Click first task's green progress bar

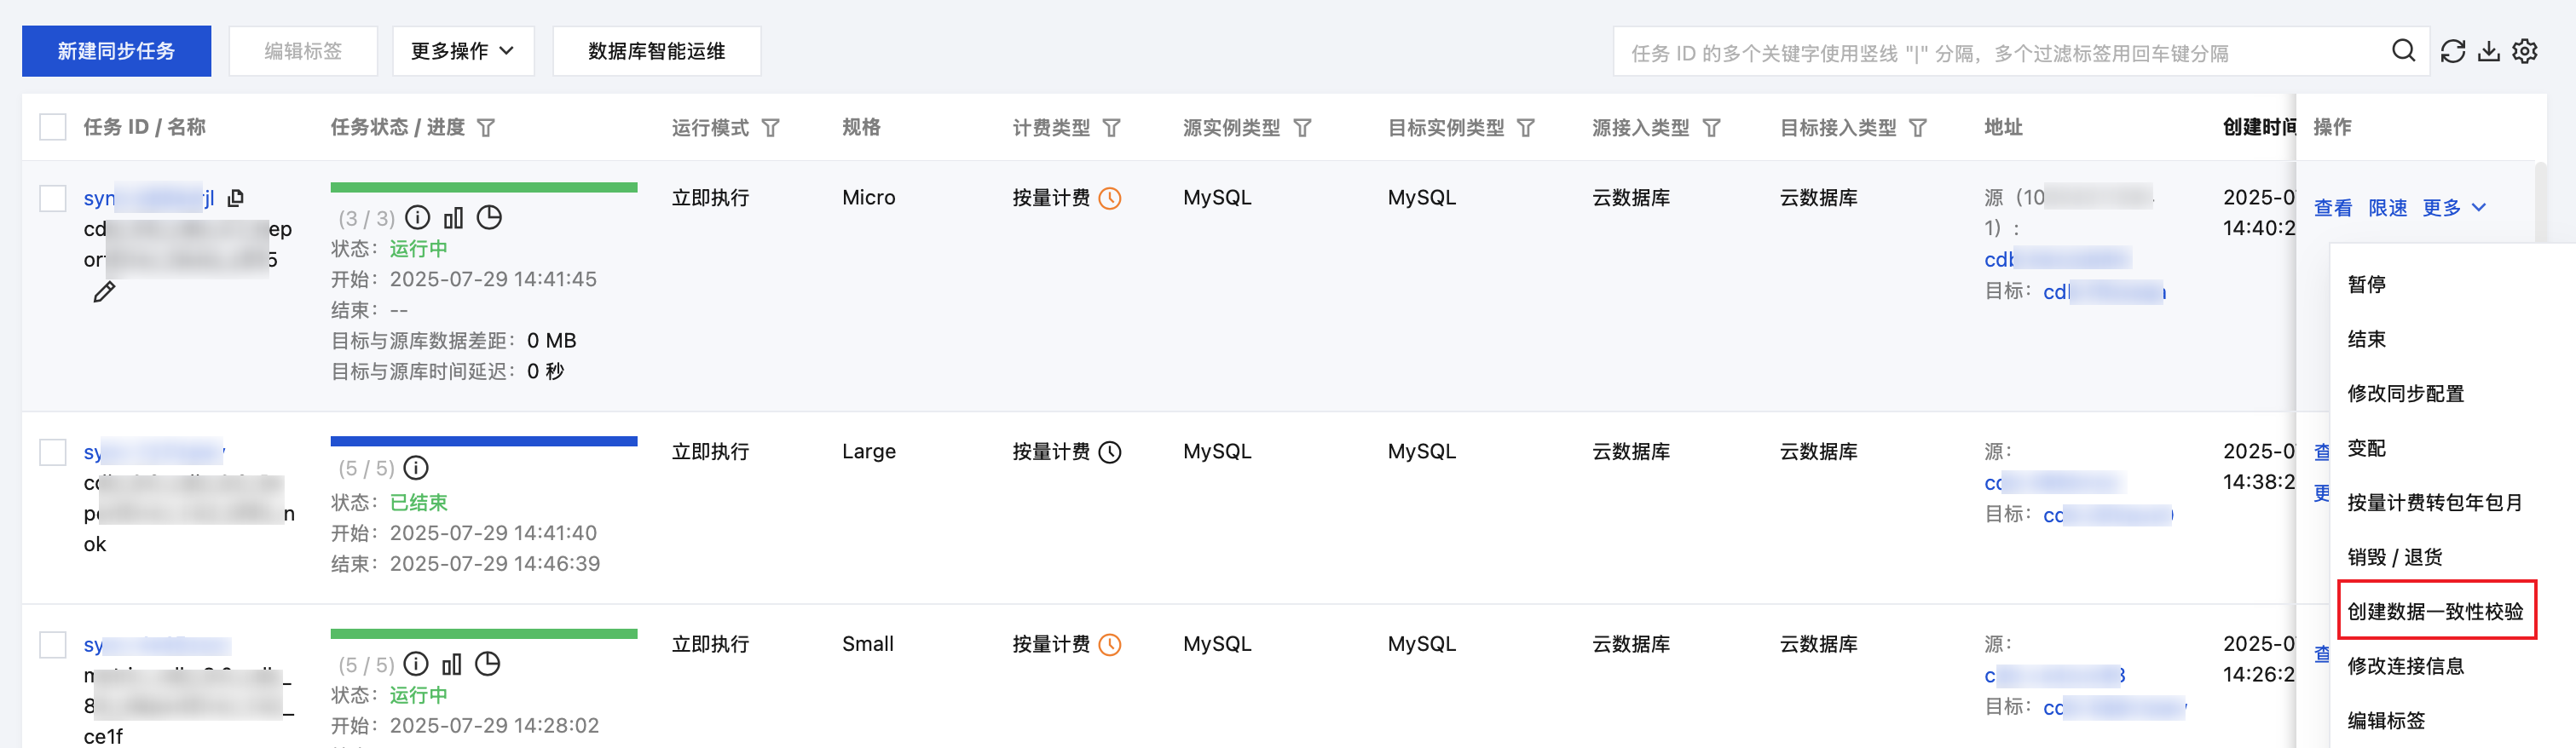[483, 187]
